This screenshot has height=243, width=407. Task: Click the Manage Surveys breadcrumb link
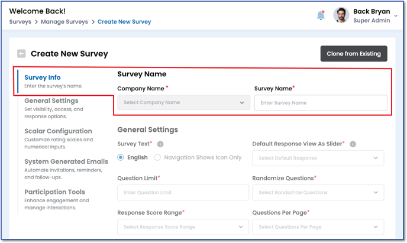coord(64,22)
